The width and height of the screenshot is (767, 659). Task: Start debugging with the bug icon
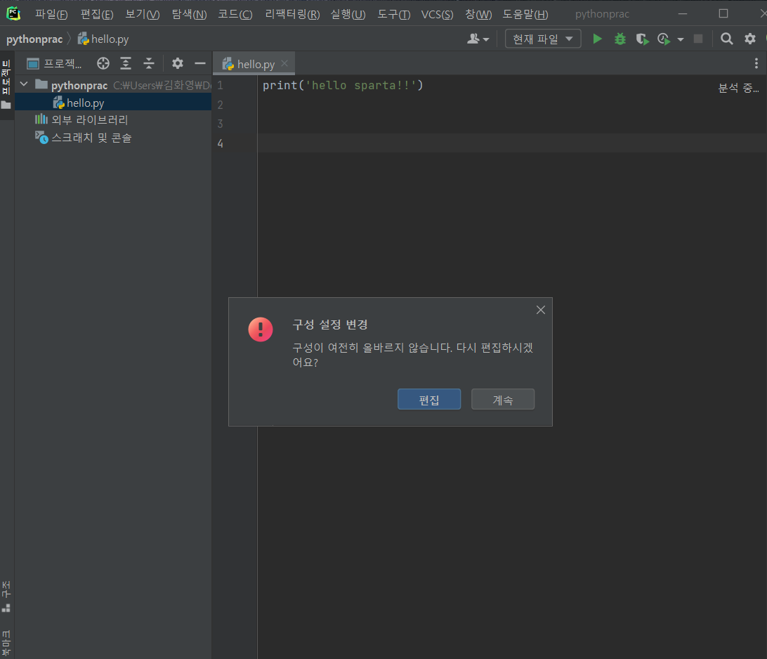click(619, 39)
